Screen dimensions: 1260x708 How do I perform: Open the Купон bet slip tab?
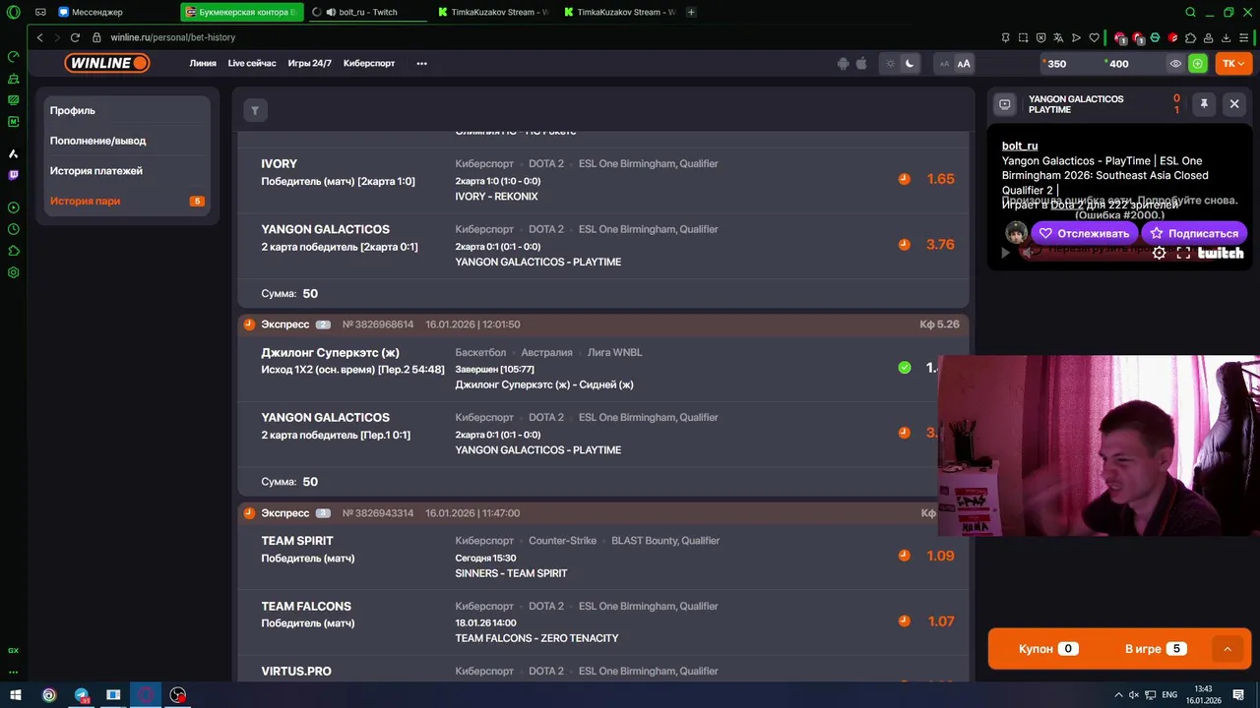[1047, 649]
